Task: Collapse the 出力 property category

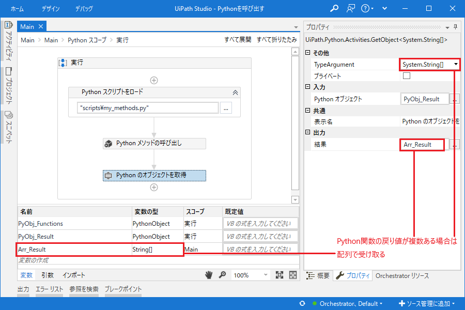Action: click(x=308, y=132)
